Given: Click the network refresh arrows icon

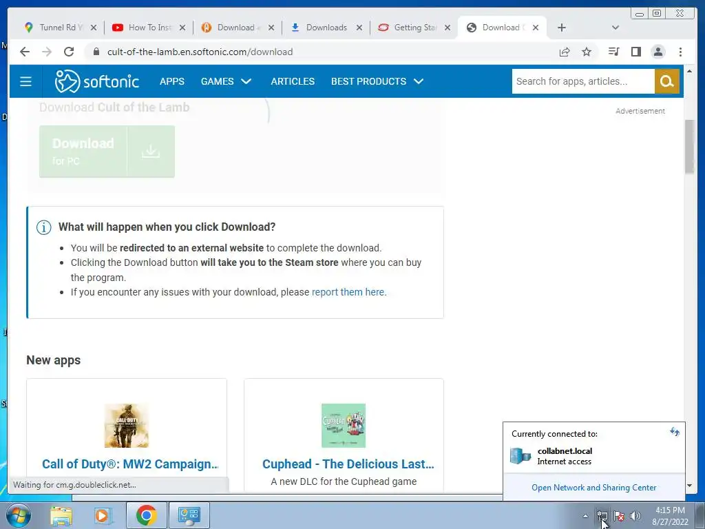Looking at the screenshot, I should [x=675, y=433].
